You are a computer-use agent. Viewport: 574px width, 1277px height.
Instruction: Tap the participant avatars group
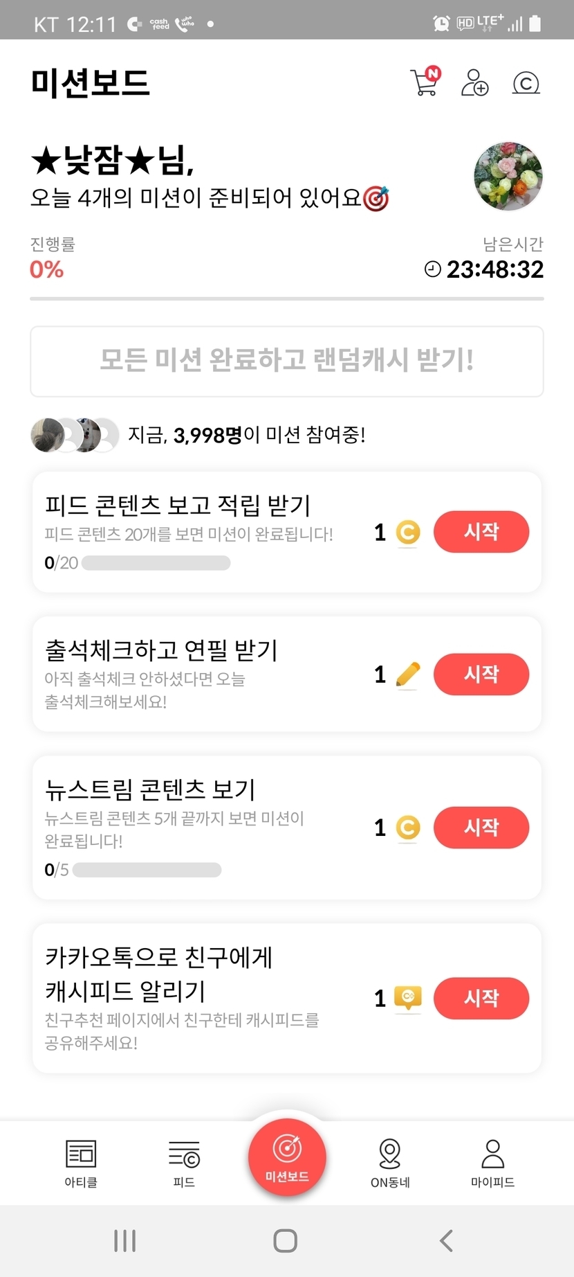pyautogui.click(x=75, y=435)
